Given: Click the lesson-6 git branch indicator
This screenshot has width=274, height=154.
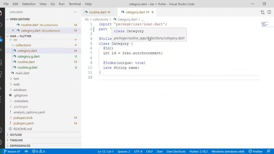Looking at the screenshot, I should [x=12, y=151].
